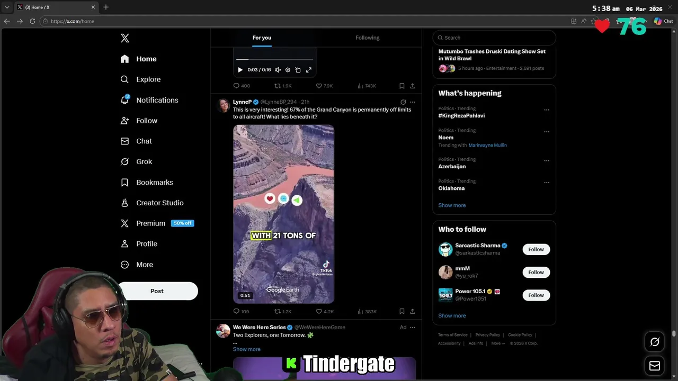The image size is (678, 381).
Task: Open LynneP's profile avatar
Action: coord(224,105)
